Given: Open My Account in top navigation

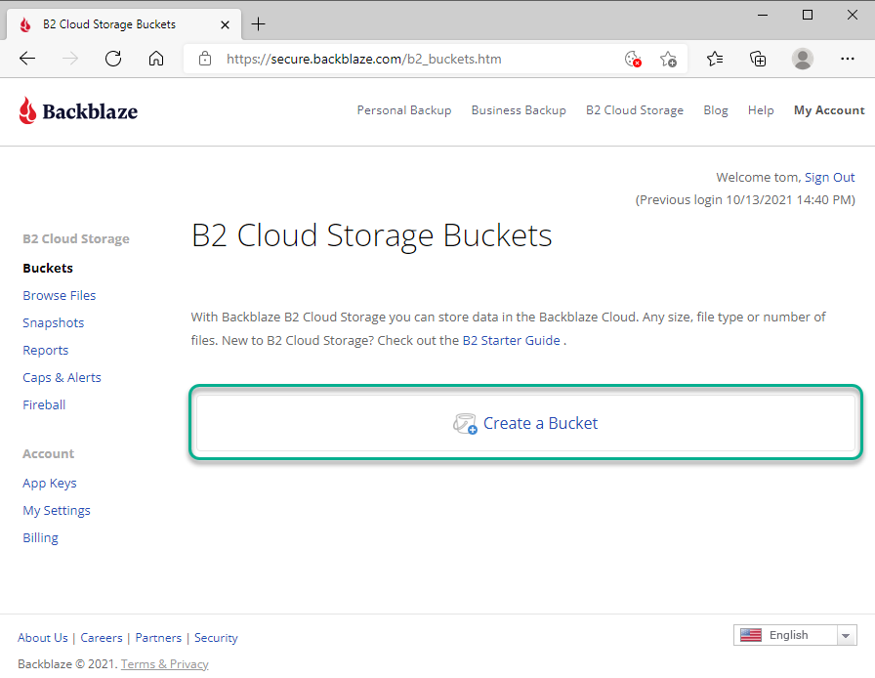Looking at the screenshot, I should [829, 110].
